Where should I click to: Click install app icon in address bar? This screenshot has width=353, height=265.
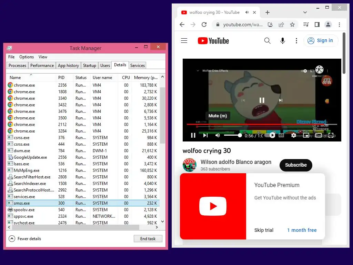click(x=270, y=24)
